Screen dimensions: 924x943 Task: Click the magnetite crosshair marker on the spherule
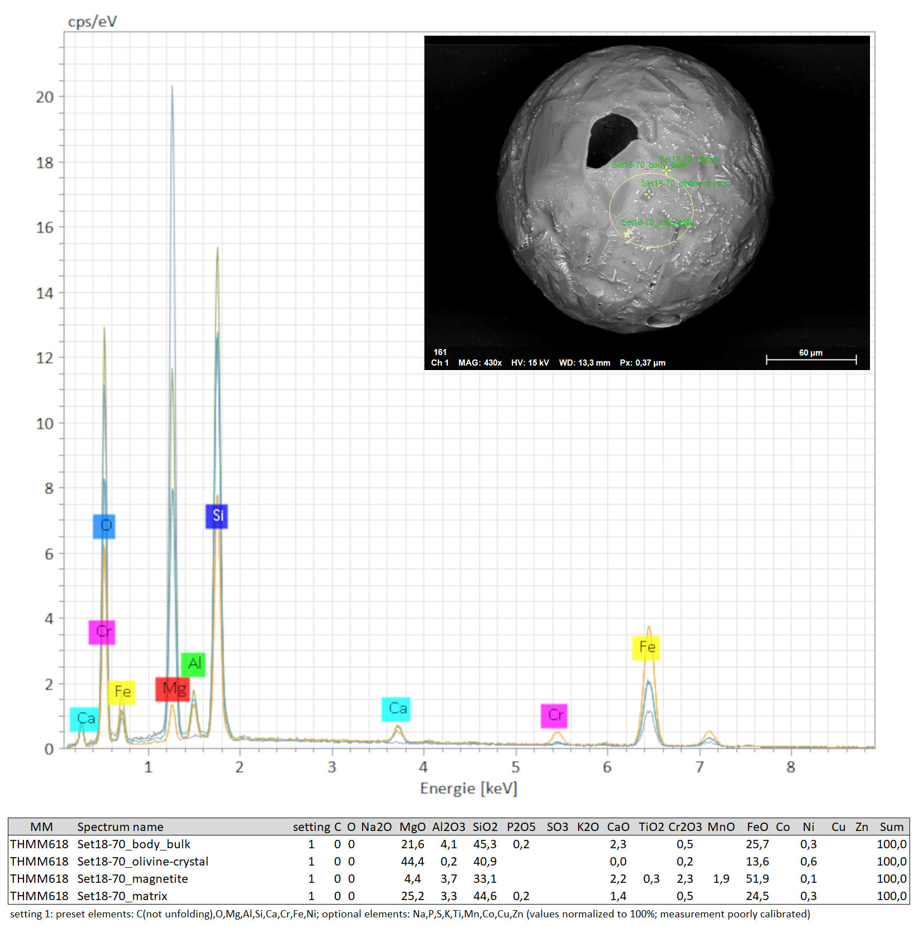[x=628, y=234]
